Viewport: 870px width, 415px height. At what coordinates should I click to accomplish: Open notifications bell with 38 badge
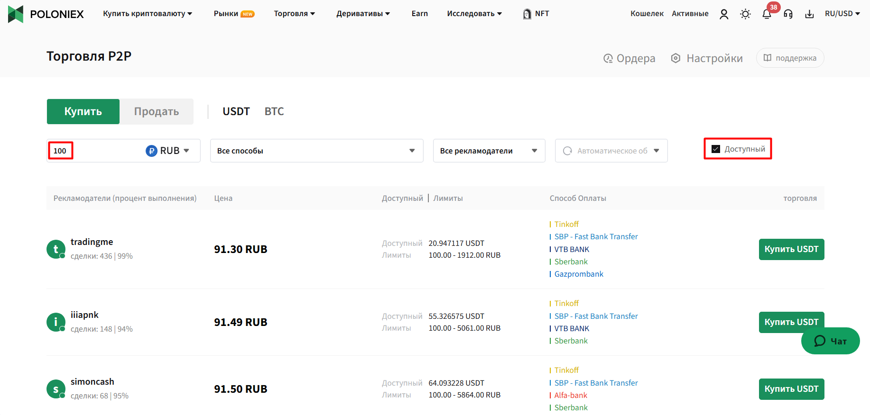click(x=767, y=14)
